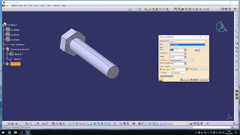Open the Way dropdown
This screenshot has height=135, width=240.
(x=200, y=69)
